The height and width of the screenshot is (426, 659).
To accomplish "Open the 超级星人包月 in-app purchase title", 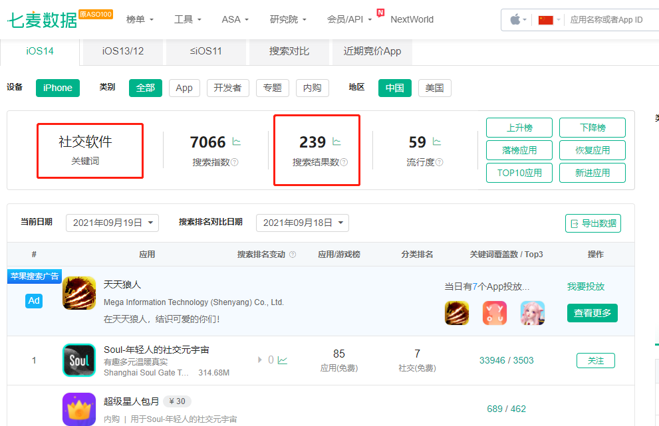I will (x=132, y=401).
